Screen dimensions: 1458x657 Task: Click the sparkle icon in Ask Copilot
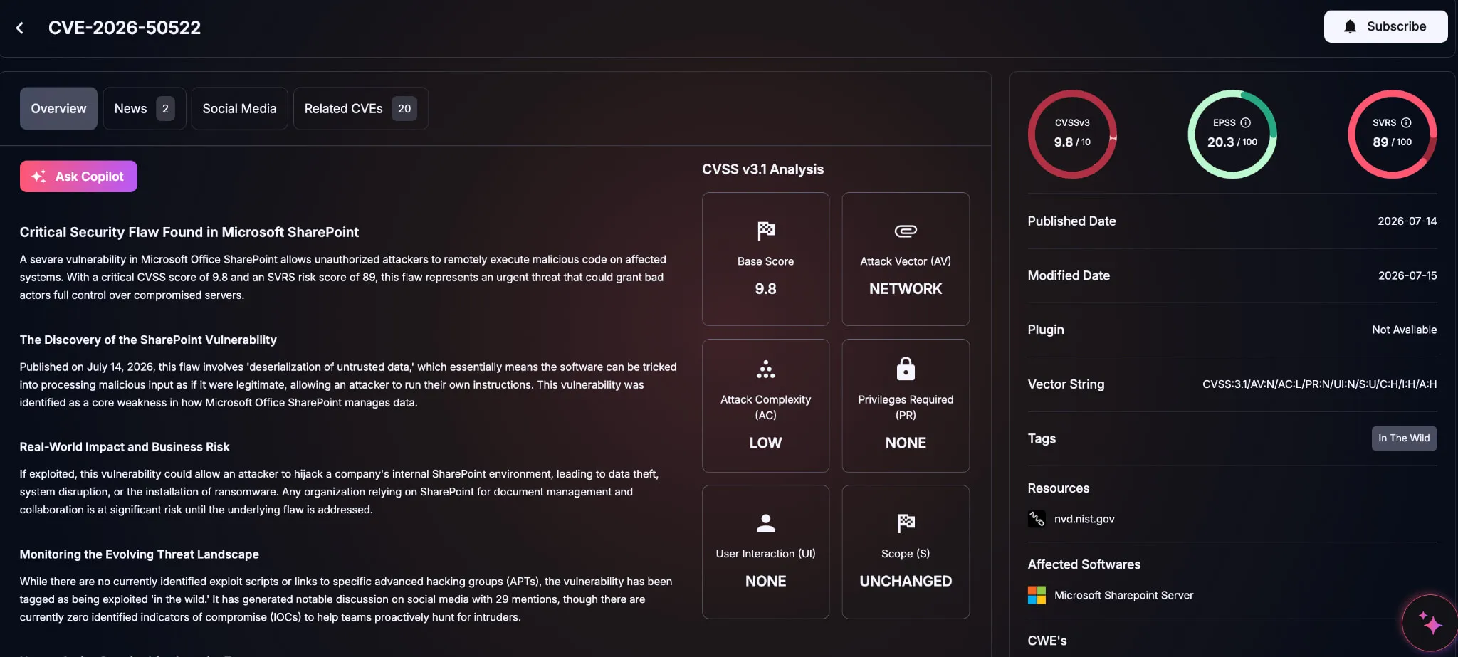click(38, 176)
